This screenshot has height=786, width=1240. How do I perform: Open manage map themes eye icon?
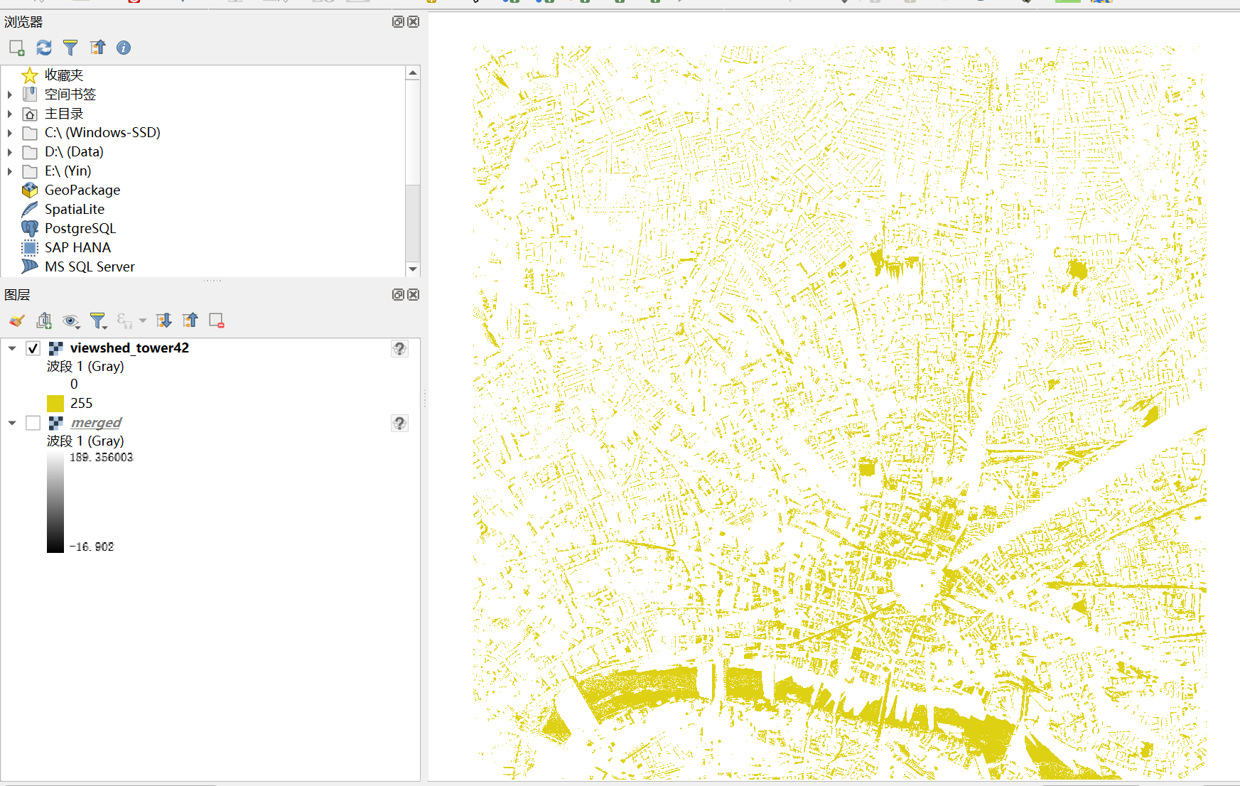[71, 321]
